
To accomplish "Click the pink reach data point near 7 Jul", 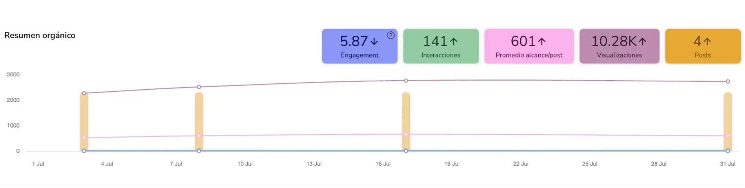I will 199,136.
